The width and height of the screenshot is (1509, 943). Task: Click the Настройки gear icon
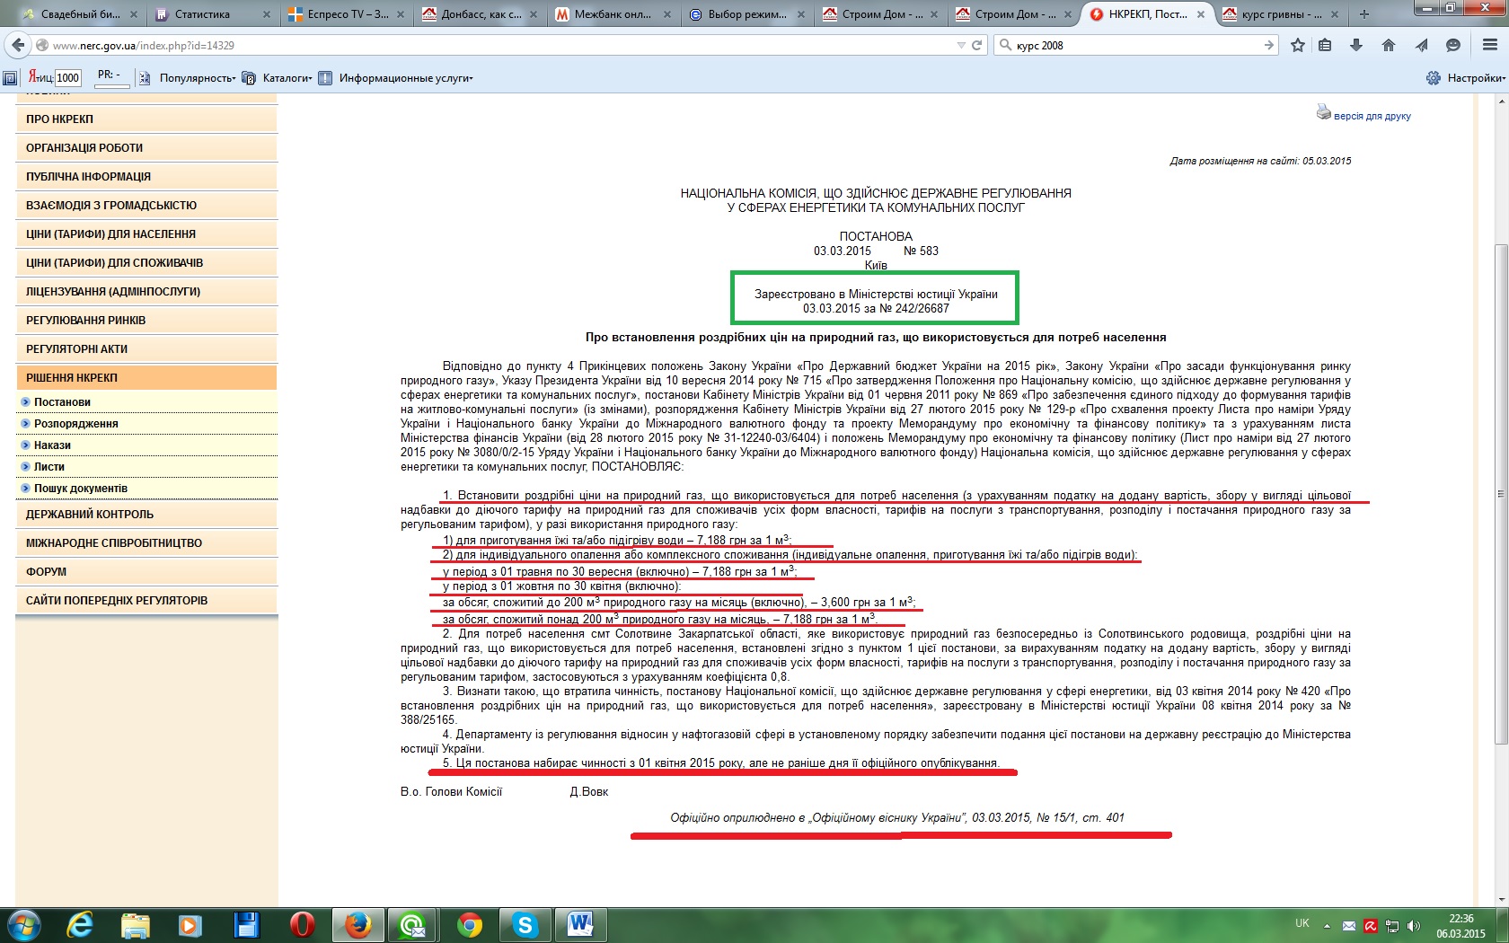pyautogui.click(x=1434, y=78)
